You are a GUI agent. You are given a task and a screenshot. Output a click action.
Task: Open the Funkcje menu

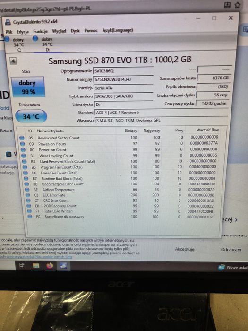(x=40, y=32)
